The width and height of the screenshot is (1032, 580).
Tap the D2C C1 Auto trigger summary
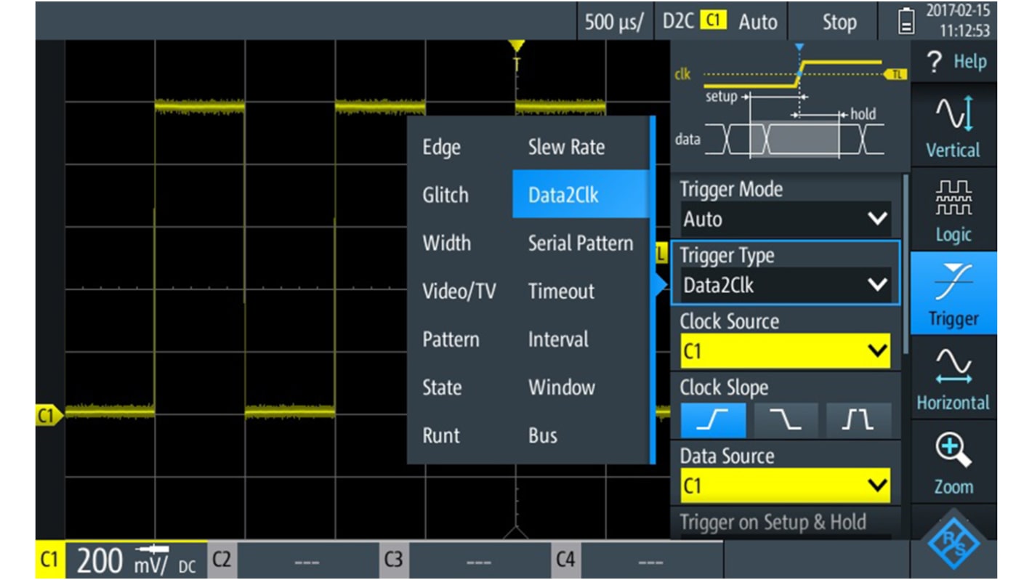(719, 22)
